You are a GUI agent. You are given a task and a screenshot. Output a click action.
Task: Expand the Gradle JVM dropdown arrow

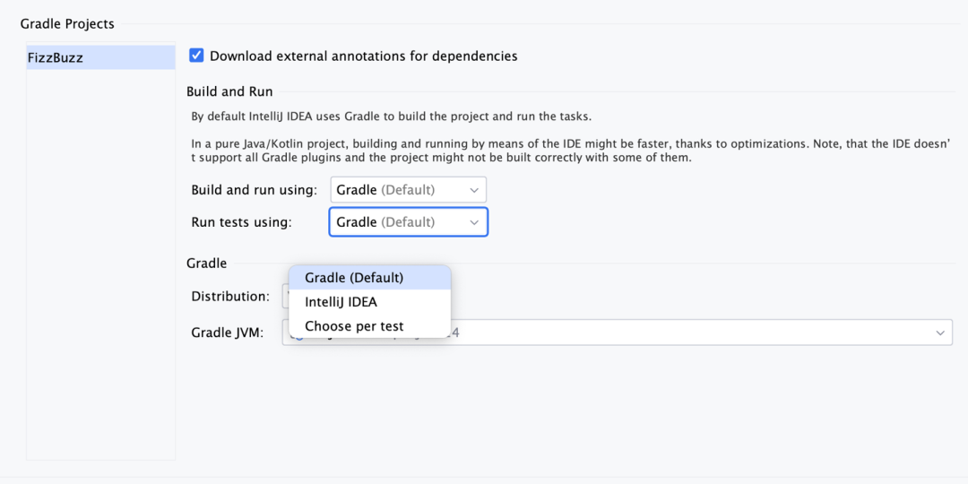coord(940,333)
